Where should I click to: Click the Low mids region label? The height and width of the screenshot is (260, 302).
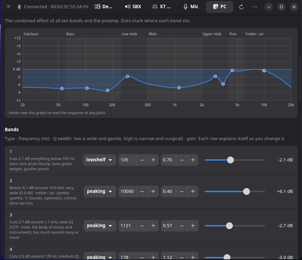[x=129, y=34]
